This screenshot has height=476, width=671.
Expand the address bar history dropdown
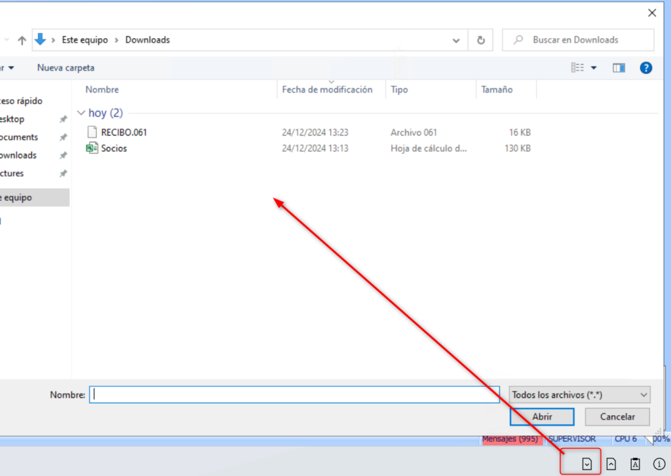456,40
